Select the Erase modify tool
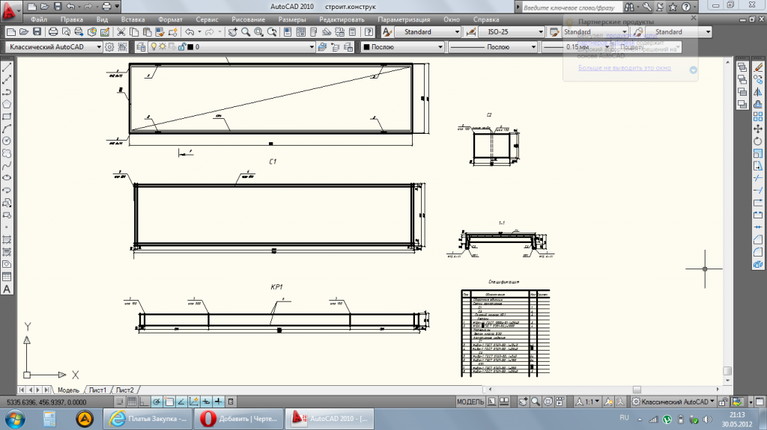 coord(758,67)
